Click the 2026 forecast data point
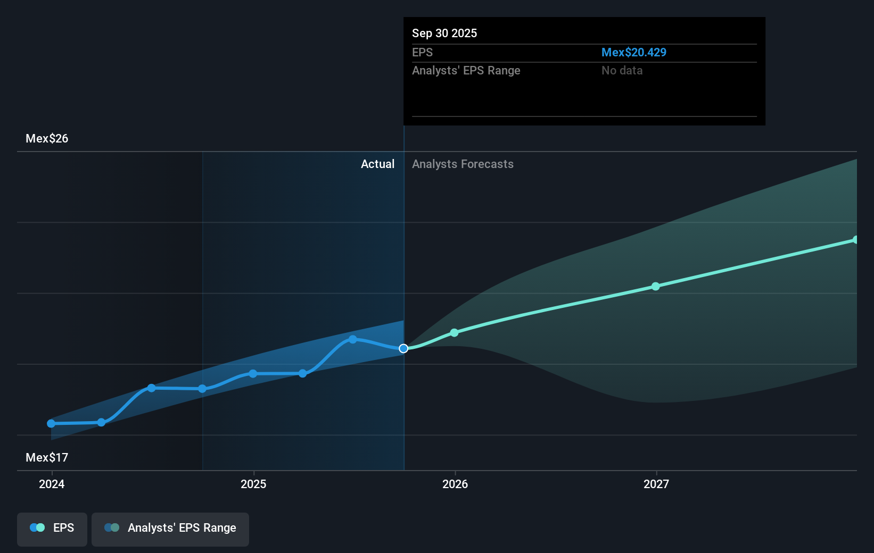 point(454,333)
